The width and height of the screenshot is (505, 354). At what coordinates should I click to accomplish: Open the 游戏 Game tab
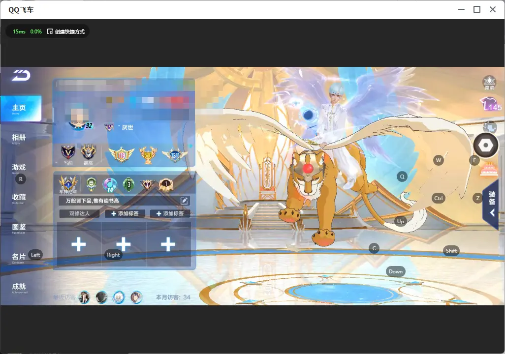pos(19,168)
